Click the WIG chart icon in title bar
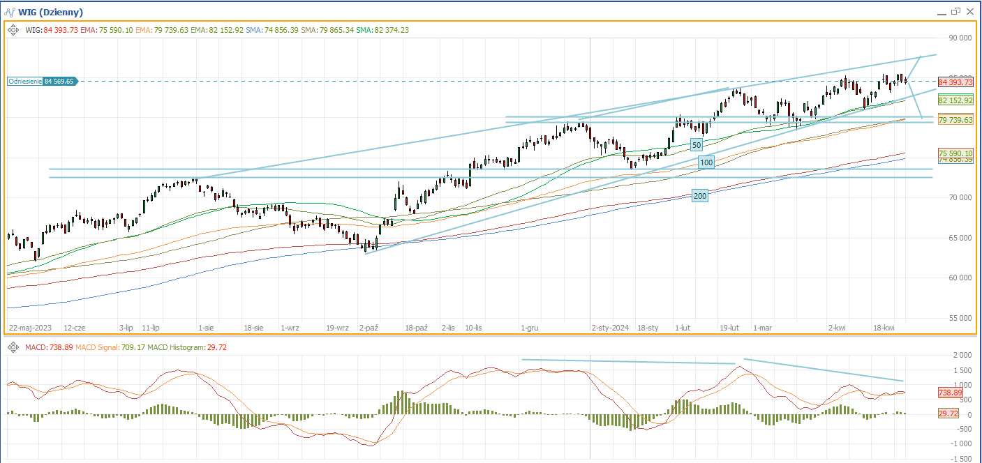 click(10, 12)
